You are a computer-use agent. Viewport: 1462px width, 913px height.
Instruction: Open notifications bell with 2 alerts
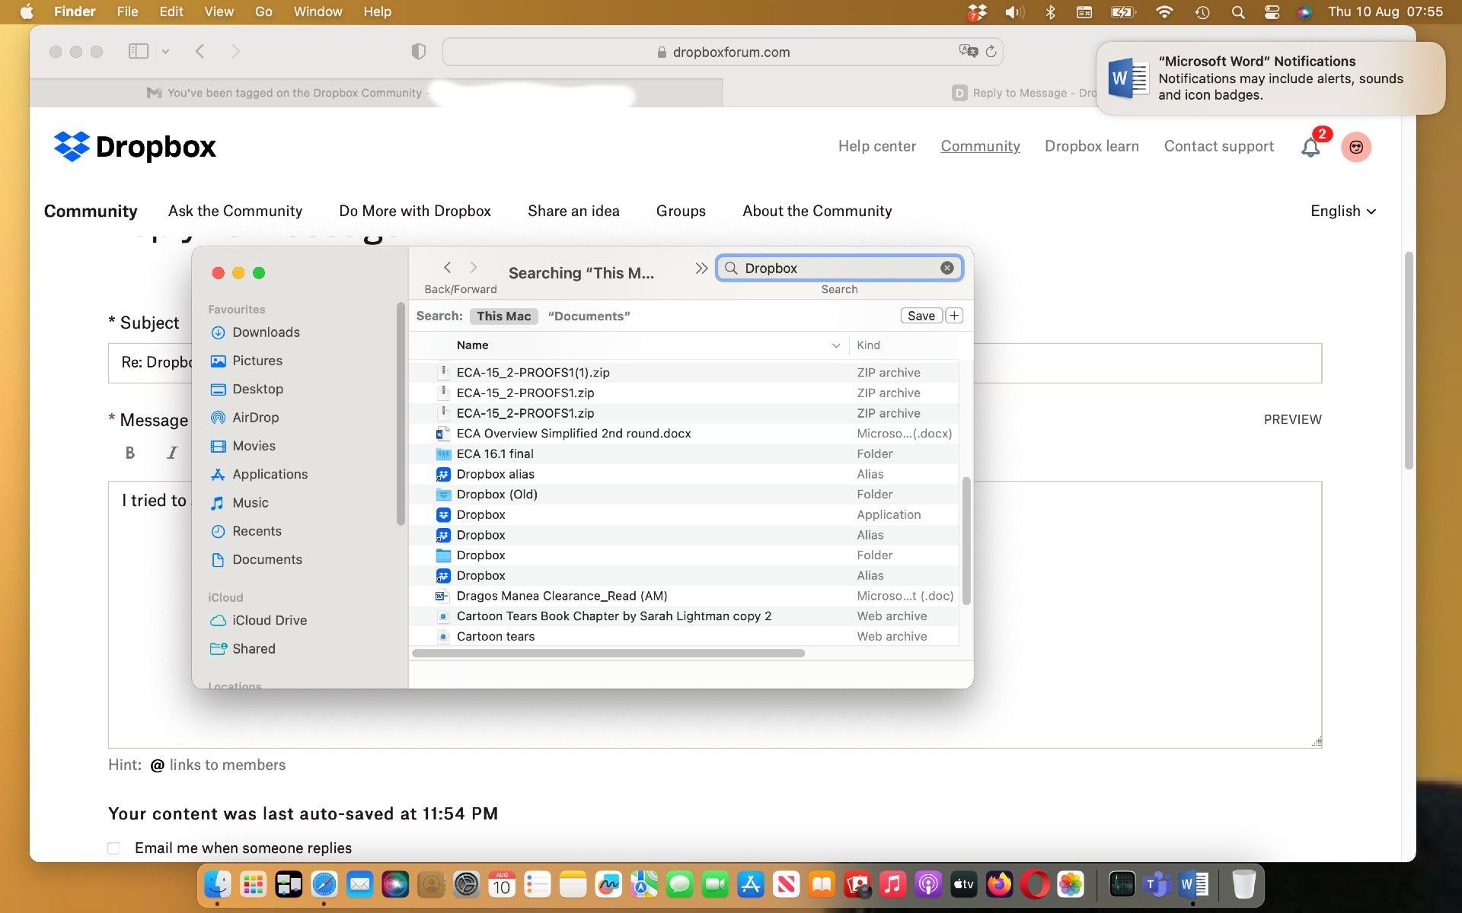coord(1311,146)
